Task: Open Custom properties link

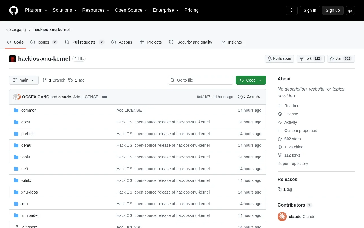Action: click(297, 131)
